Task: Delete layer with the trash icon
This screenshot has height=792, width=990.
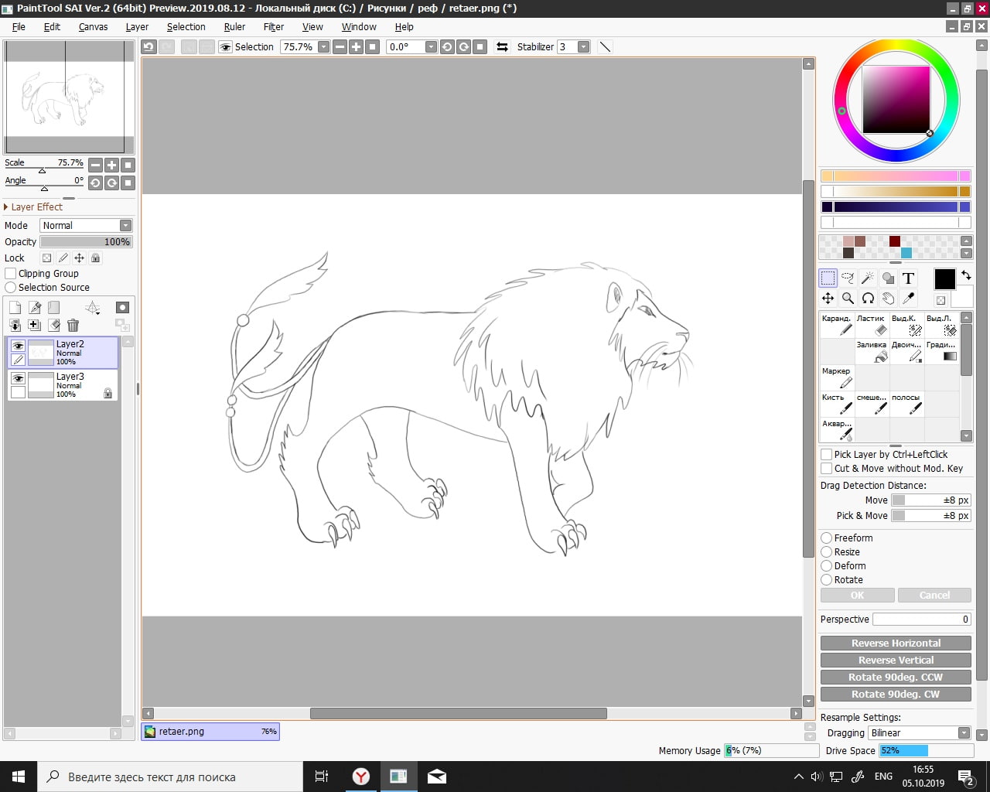Action: (x=73, y=326)
